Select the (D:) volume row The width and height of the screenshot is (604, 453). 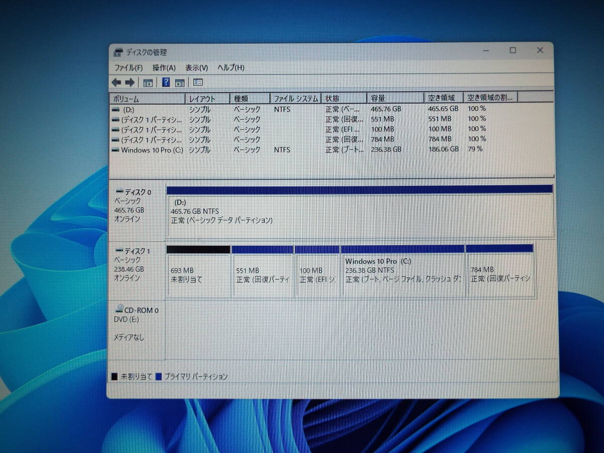point(331,109)
